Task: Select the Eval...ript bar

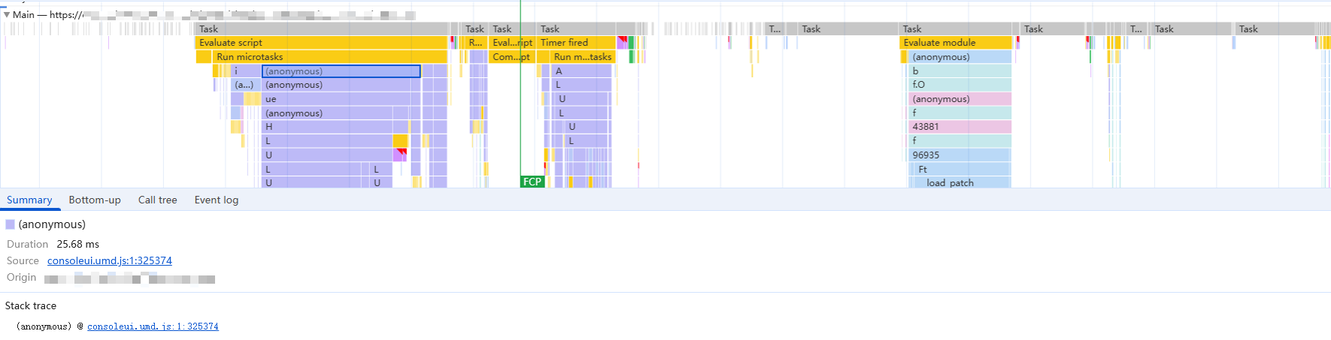Action: coord(512,43)
